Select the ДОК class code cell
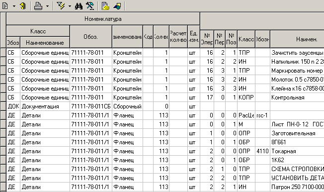 [x=13, y=106]
